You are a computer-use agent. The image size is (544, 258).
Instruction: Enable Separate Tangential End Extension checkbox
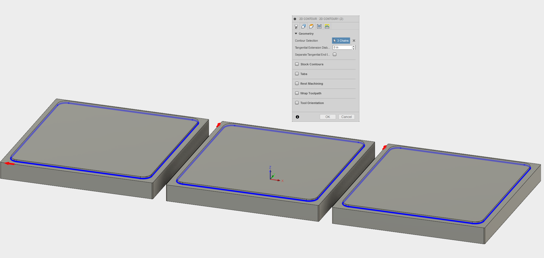335,54
